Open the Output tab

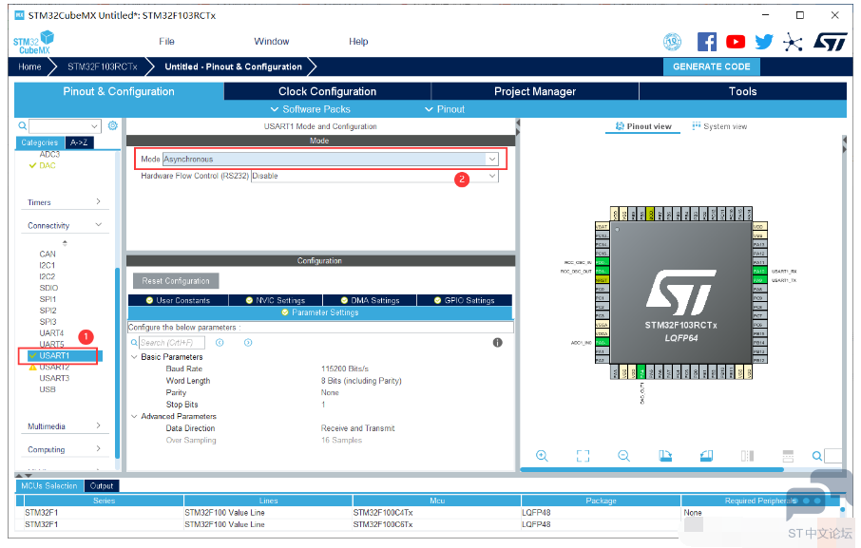pos(102,486)
